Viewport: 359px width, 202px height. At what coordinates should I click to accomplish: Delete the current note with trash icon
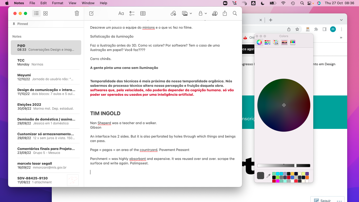point(77,13)
